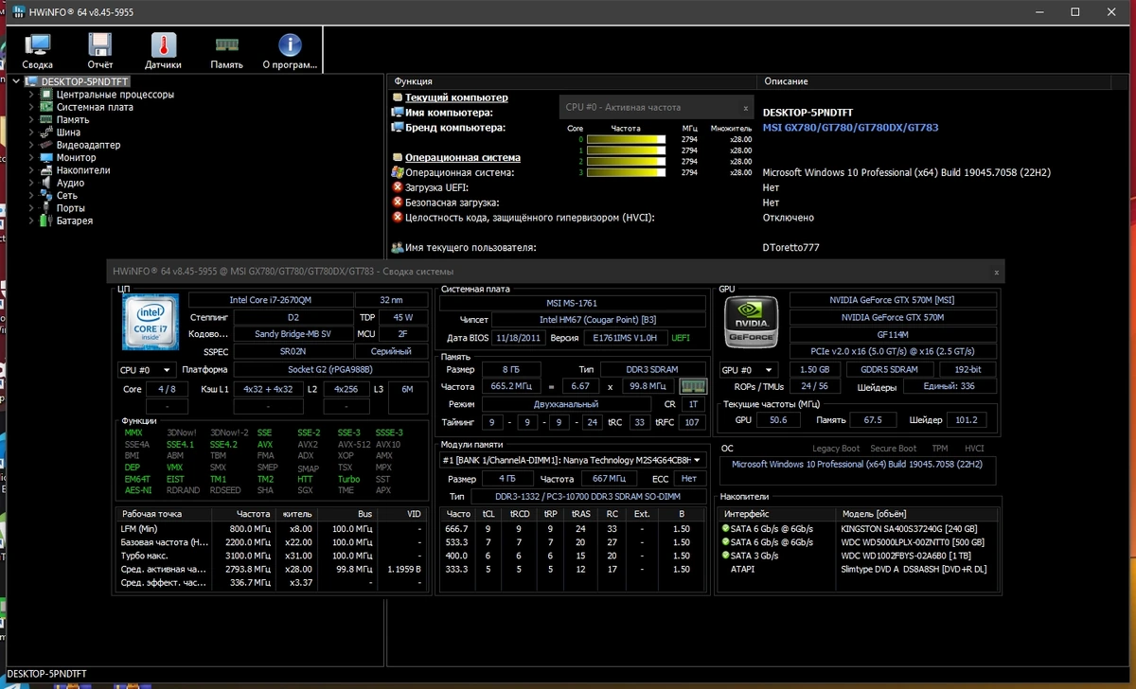Close the CPU #0 active clock popup
Screen dimensions: 1136x689
(x=745, y=108)
